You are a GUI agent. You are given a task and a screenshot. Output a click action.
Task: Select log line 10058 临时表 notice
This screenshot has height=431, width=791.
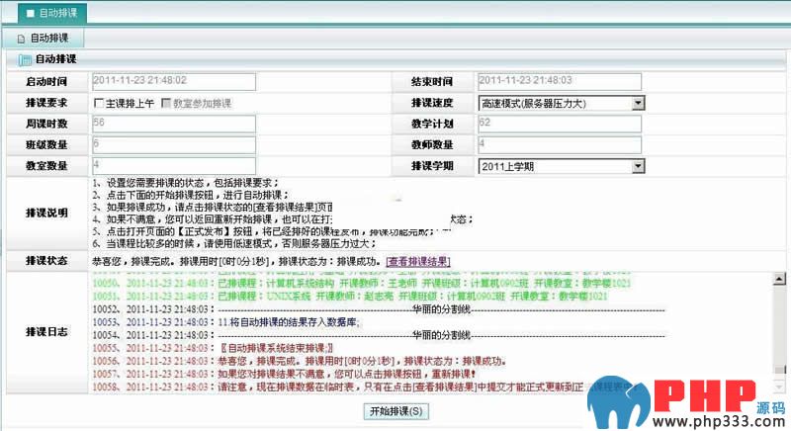pos(363,388)
